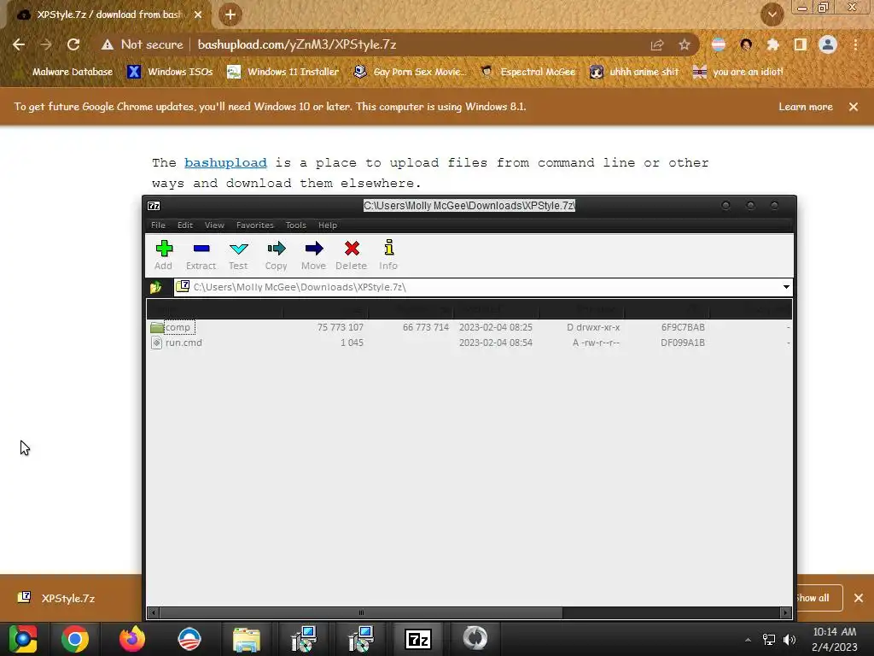Click Learn more in update banner
The image size is (874, 656).
tap(806, 107)
